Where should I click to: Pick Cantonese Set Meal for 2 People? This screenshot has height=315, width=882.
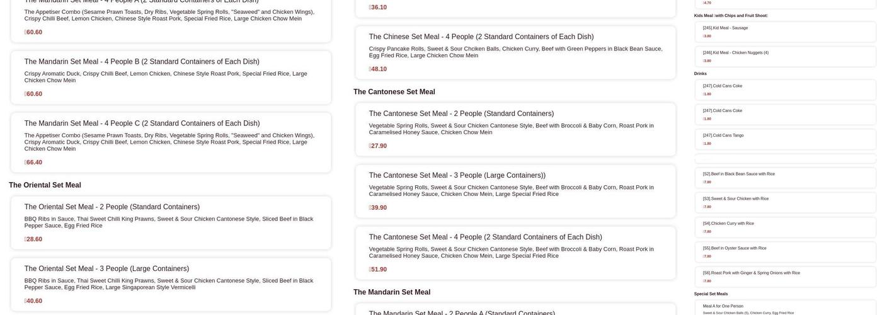(x=461, y=113)
